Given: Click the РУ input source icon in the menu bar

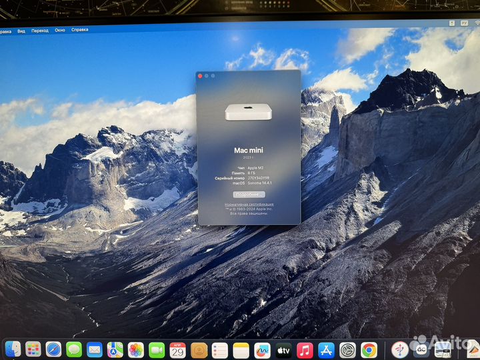Looking at the screenshot, I should 465,23.
